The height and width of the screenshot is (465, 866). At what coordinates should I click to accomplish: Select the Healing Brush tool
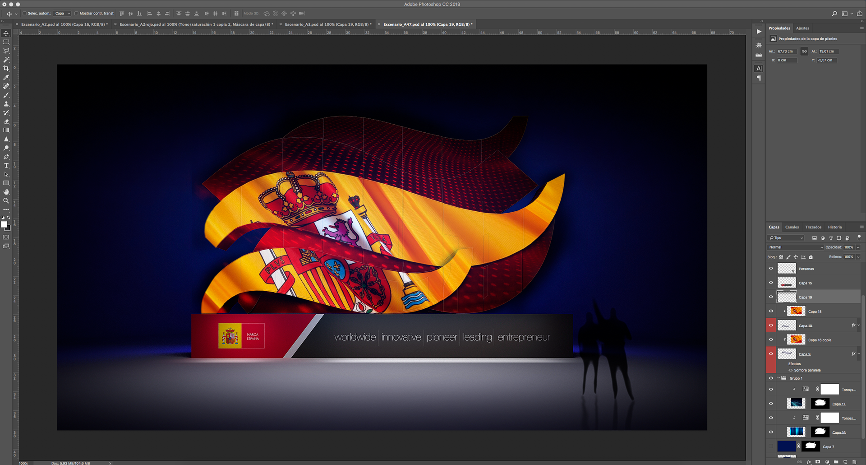point(6,86)
